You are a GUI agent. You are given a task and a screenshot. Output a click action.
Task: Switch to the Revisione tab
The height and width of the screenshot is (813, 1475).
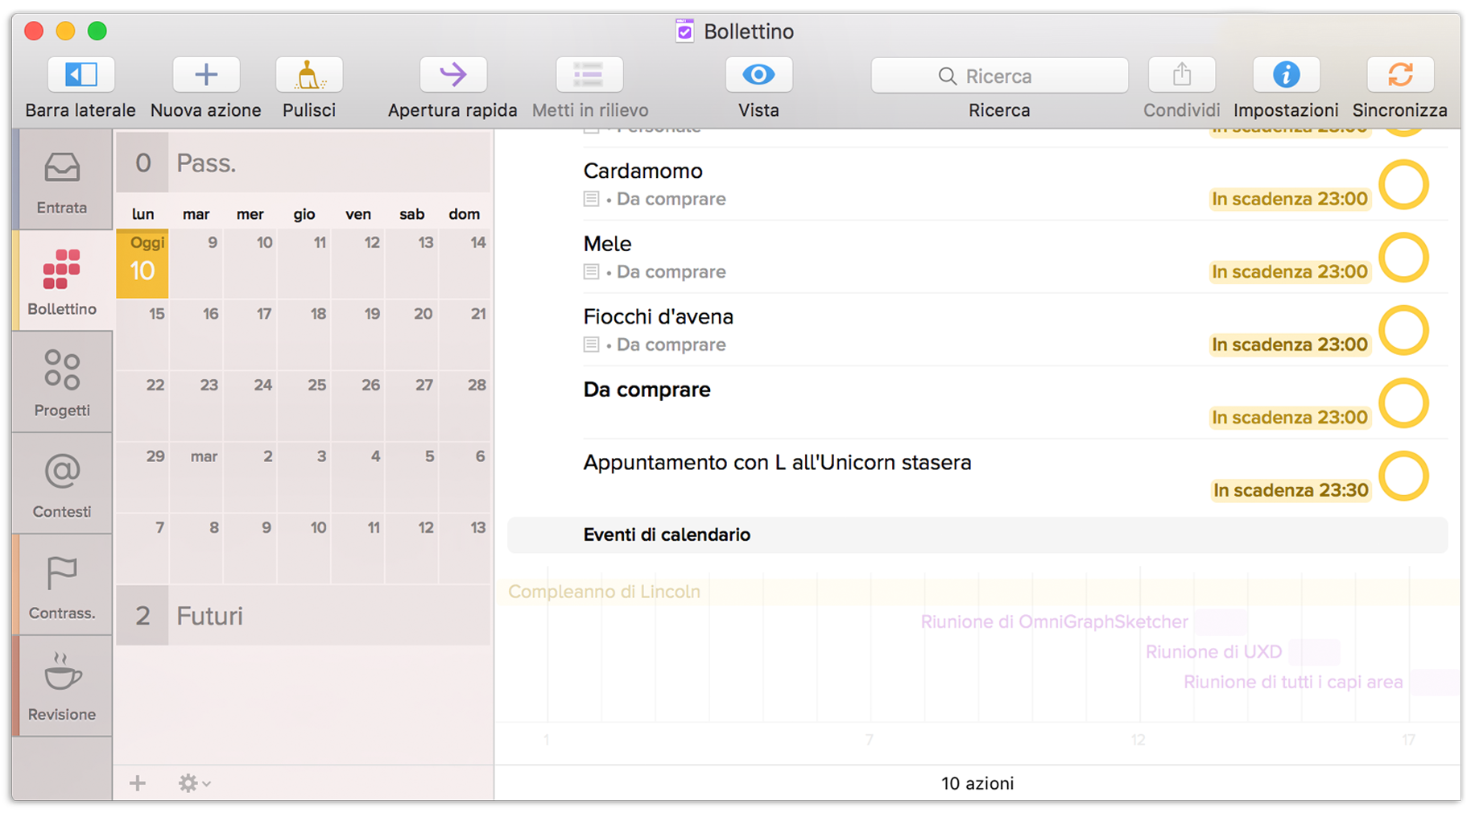pos(62,687)
